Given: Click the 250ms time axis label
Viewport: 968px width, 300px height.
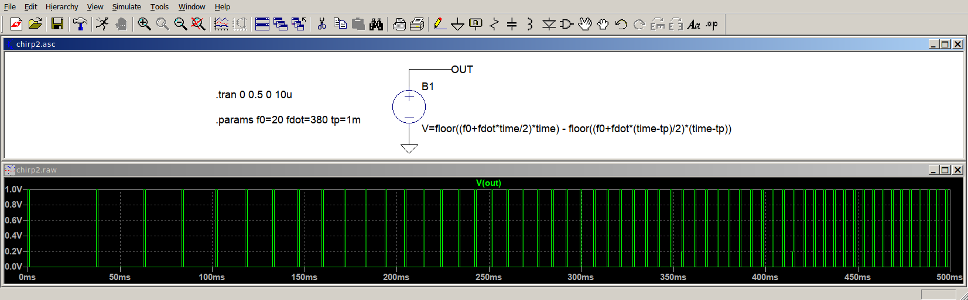Looking at the screenshot, I should (488, 277).
